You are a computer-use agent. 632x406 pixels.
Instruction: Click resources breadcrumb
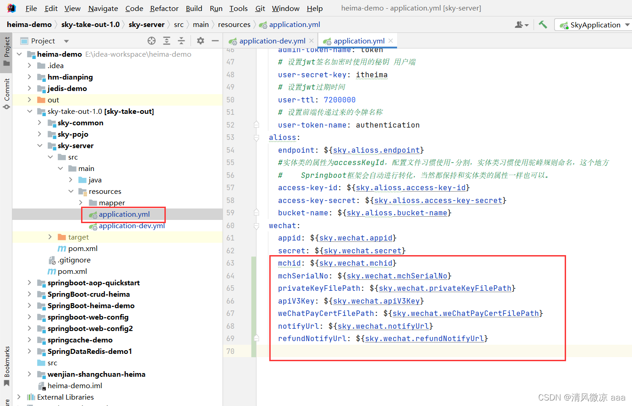[x=234, y=25]
